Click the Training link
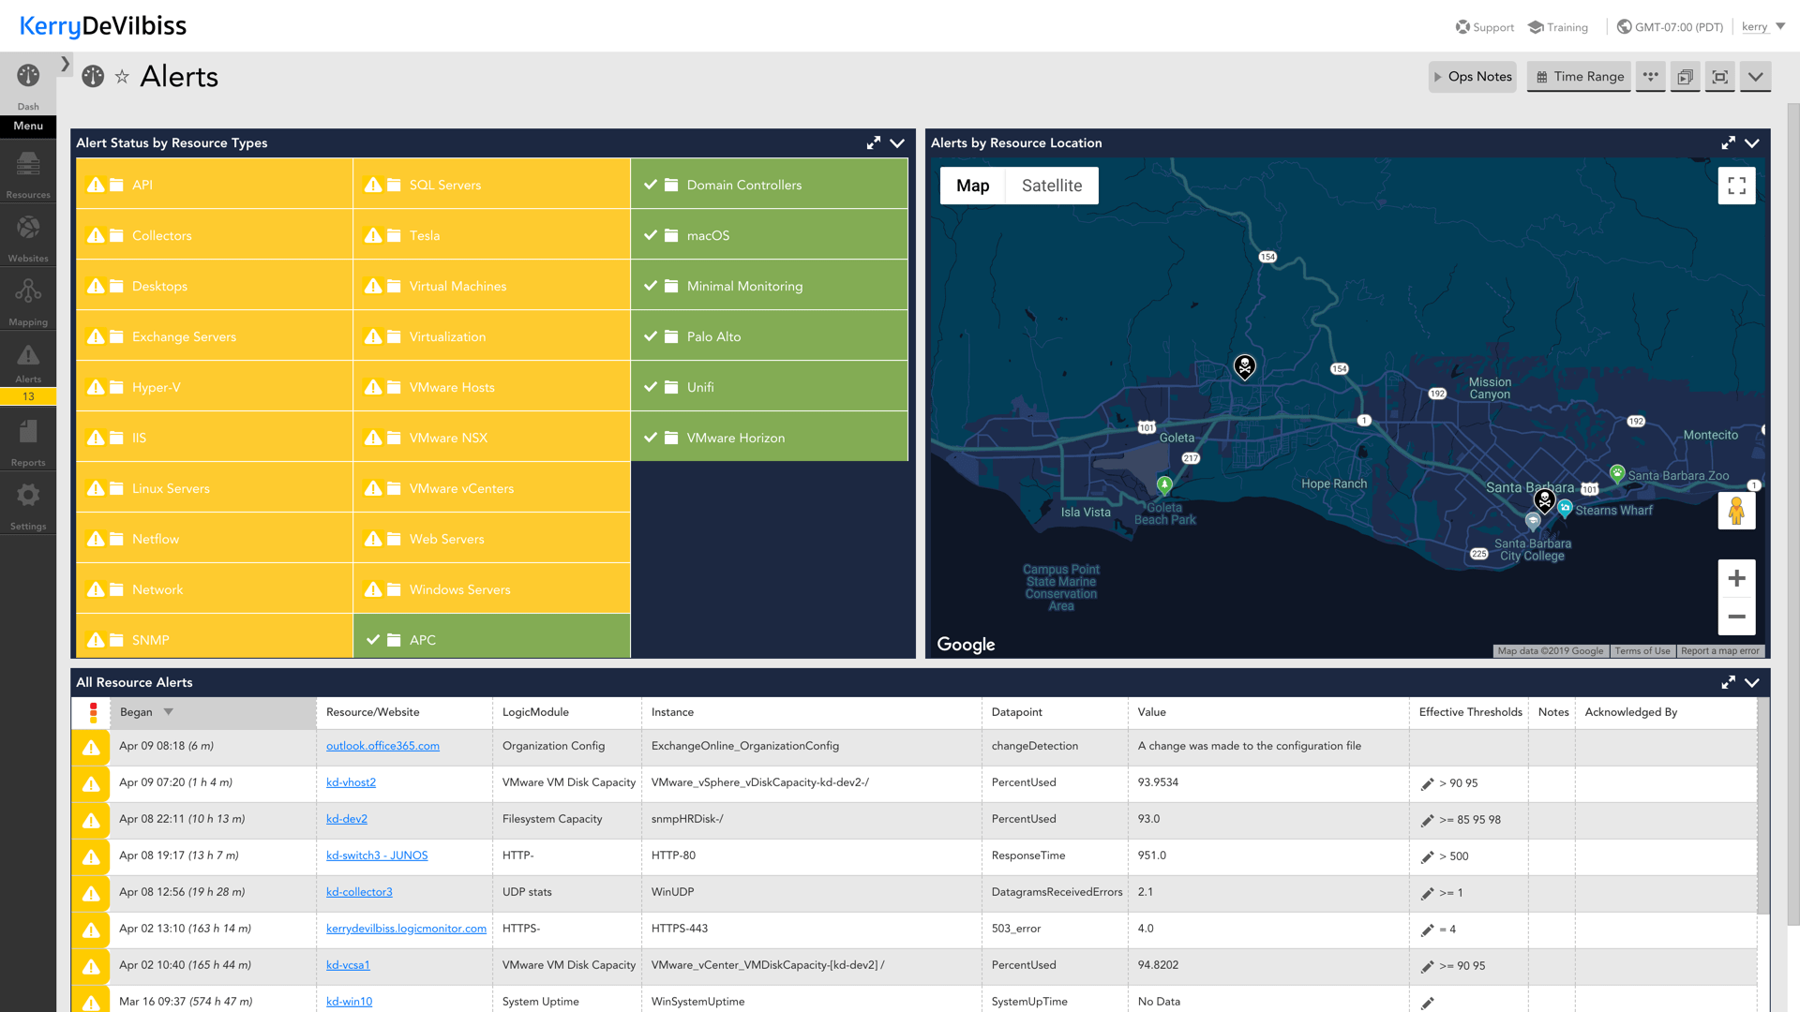The height and width of the screenshot is (1012, 1800). point(1557,27)
